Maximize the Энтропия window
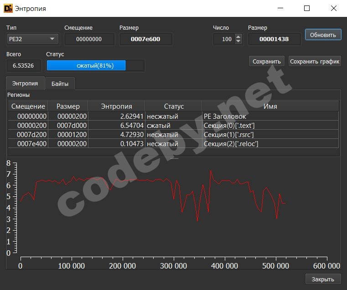This screenshot has width=347, height=290. click(307, 8)
